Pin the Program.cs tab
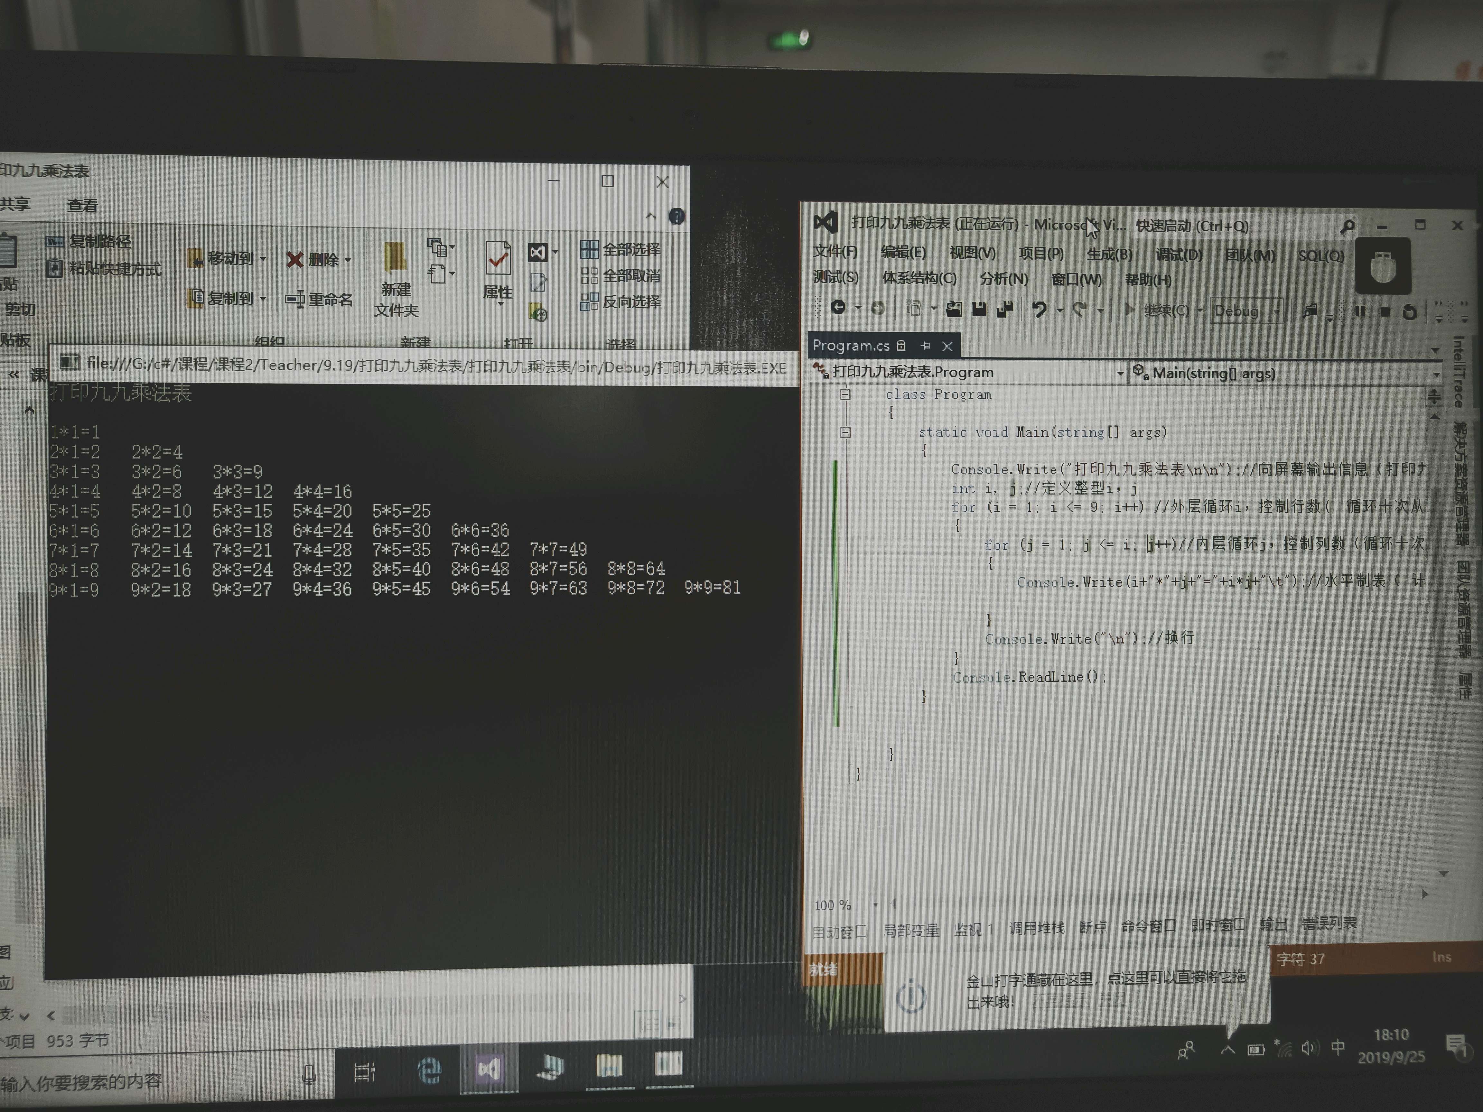1483x1112 pixels. pyautogui.click(x=925, y=345)
